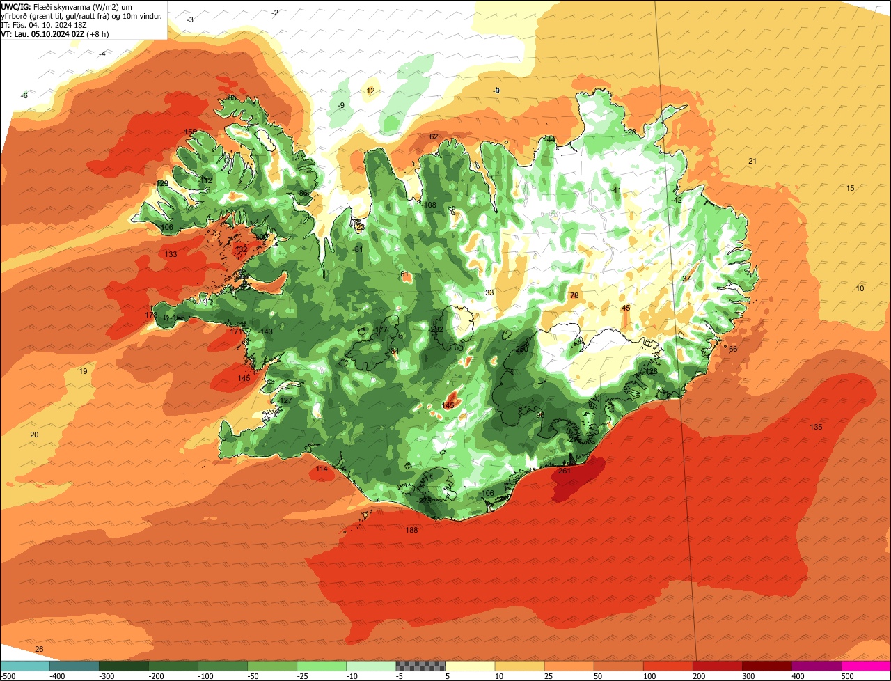Click the '-108' value on the map
Screen dimensions: 891x681
click(x=429, y=205)
